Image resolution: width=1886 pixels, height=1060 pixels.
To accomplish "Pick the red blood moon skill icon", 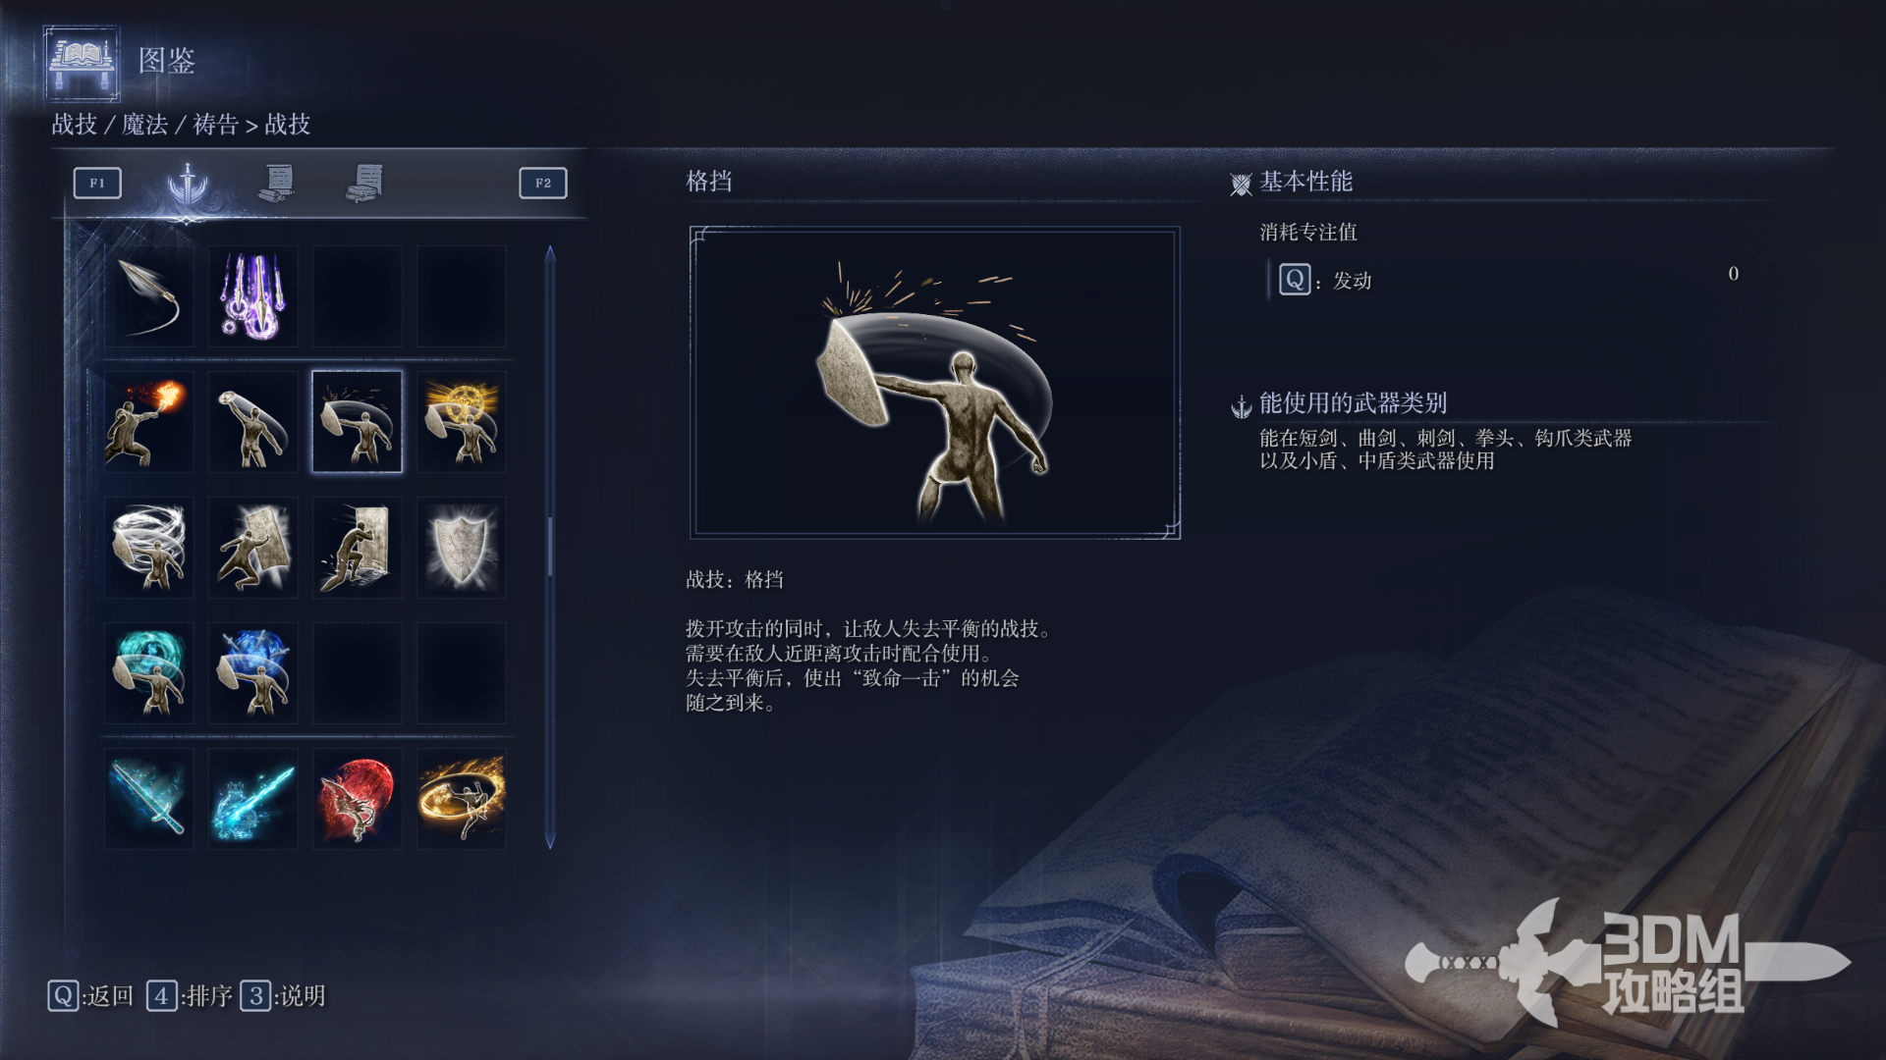I will 358,799.
